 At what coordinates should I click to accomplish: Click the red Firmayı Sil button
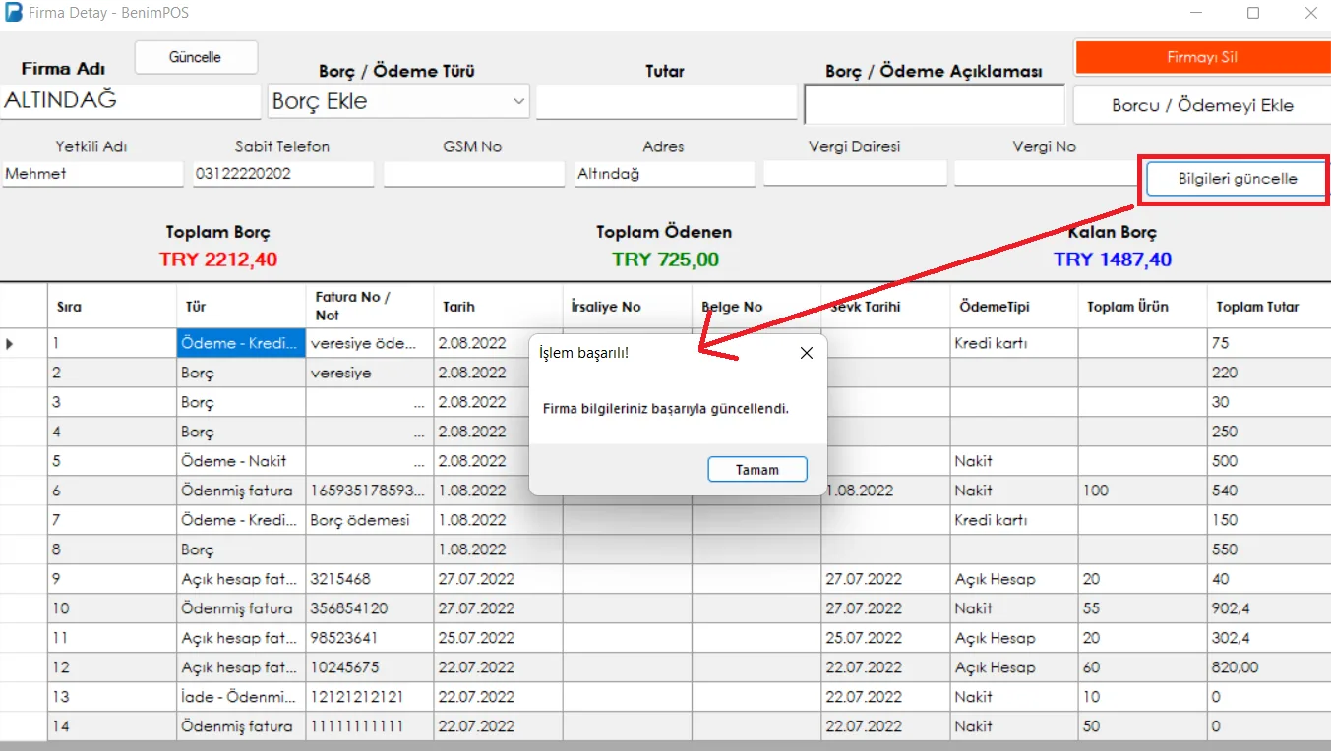pyautogui.click(x=1202, y=57)
